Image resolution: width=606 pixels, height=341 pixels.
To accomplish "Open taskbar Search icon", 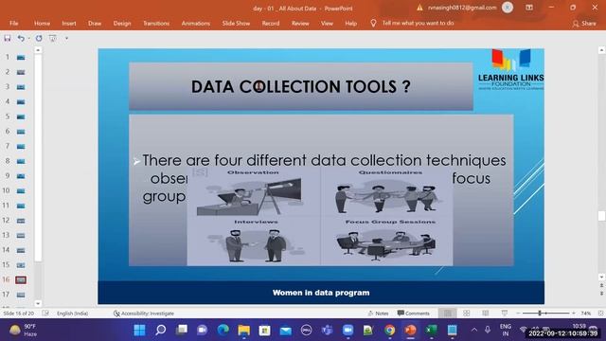I will (160, 330).
